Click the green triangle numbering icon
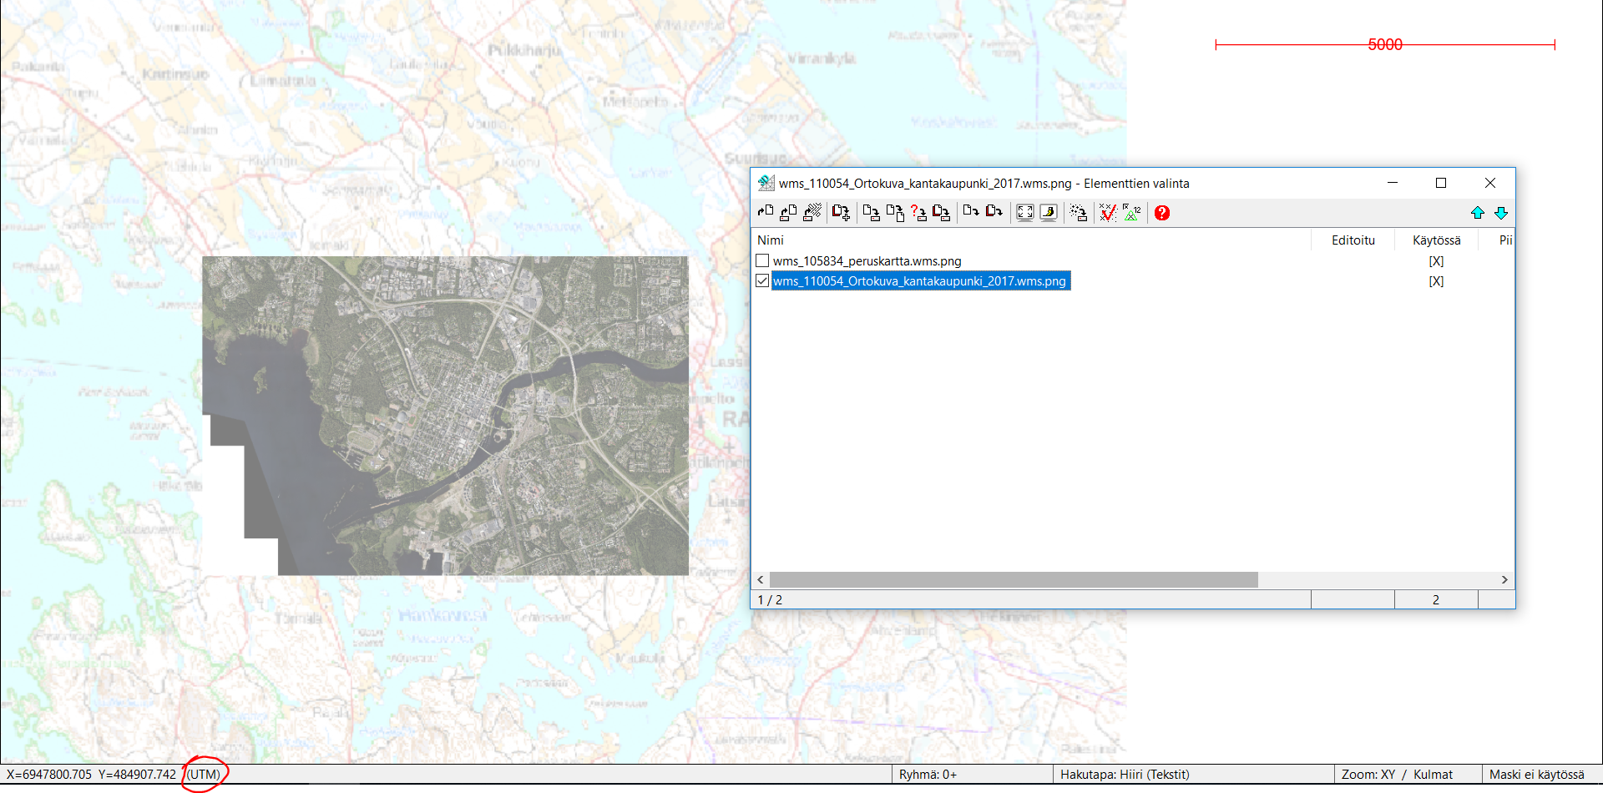This screenshot has height=793, width=1603. 1131,213
